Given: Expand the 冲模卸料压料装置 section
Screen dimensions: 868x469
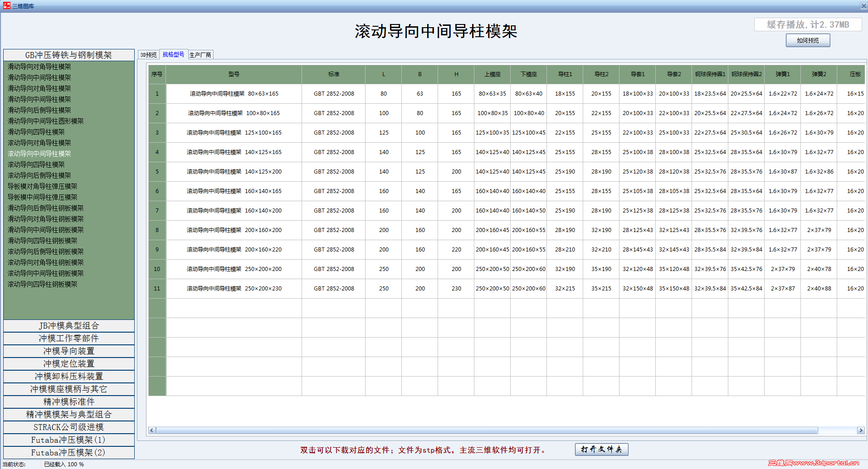Looking at the screenshot, I should coord(69,377).
